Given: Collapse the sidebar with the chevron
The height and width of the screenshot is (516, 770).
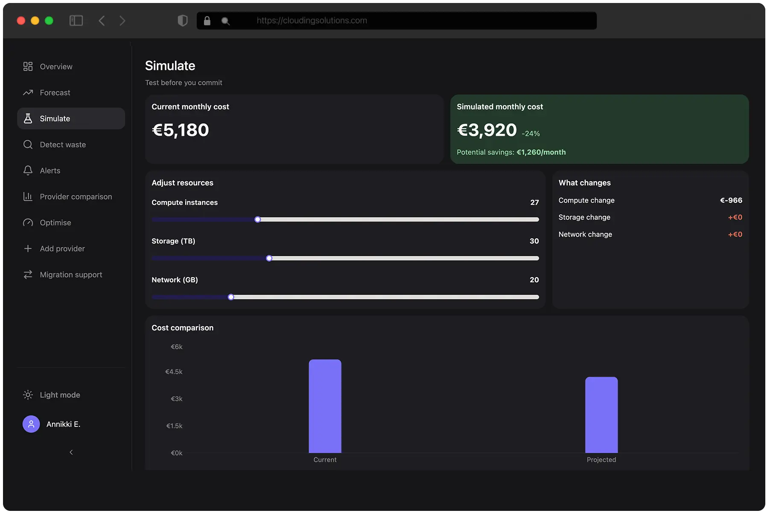Looking at the screenshot, I should pos(71,452).
